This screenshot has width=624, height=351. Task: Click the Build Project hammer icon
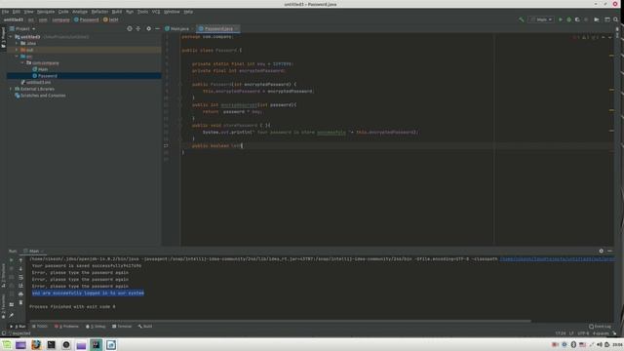(x=521, y=19)
